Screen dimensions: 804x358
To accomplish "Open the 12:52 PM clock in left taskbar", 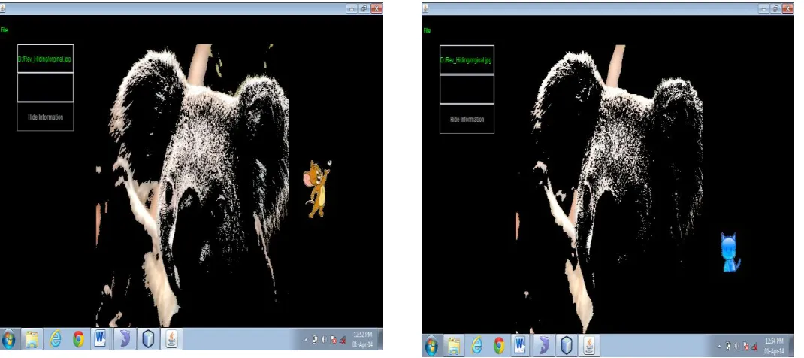I will point(362,339).
